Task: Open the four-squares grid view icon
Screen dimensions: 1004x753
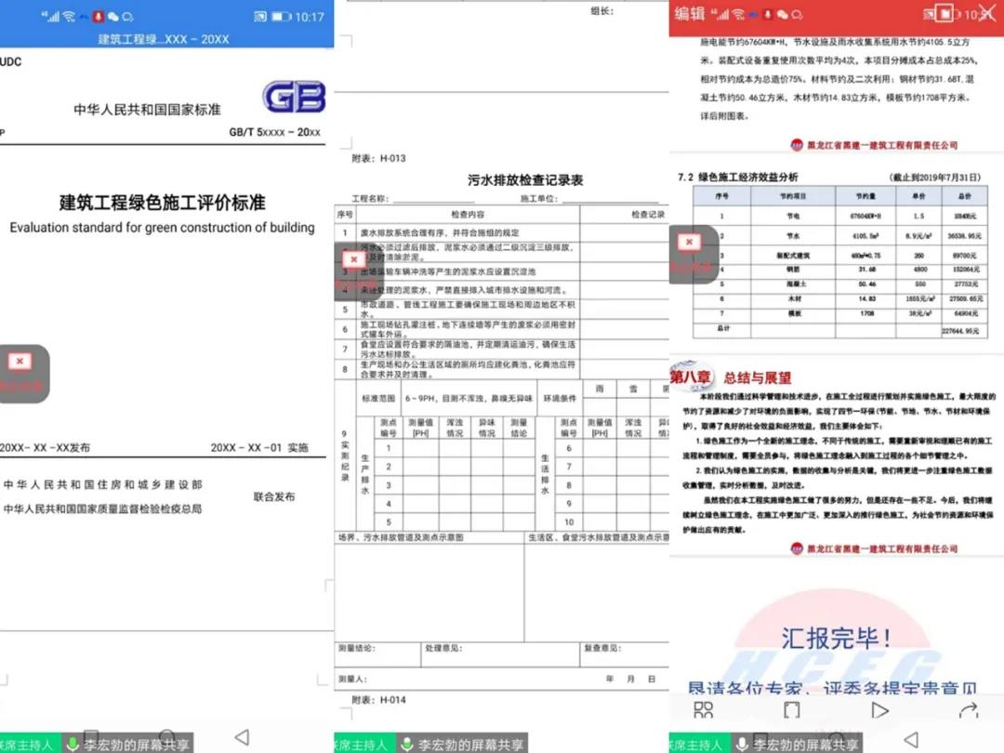Action: coord(704,711)
